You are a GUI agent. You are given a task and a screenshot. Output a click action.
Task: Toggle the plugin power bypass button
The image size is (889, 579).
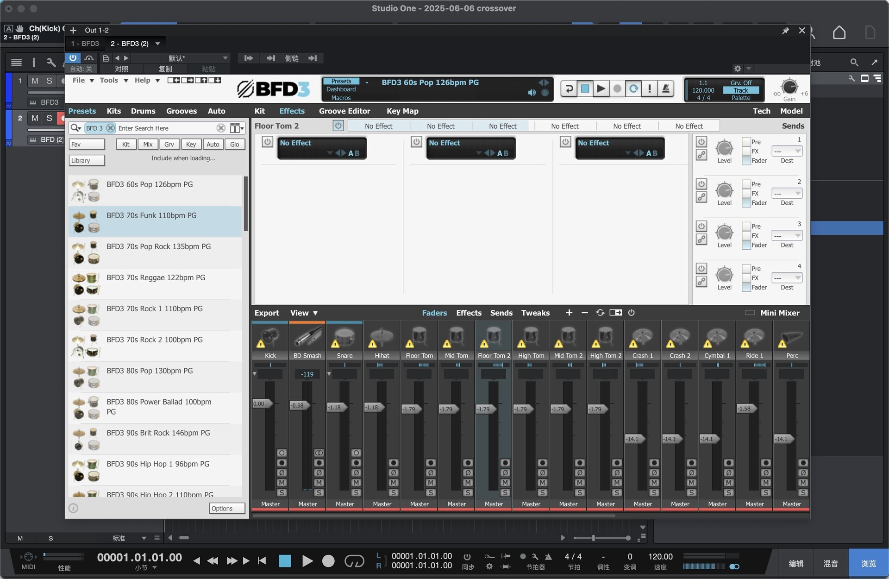tap(73, 58)
